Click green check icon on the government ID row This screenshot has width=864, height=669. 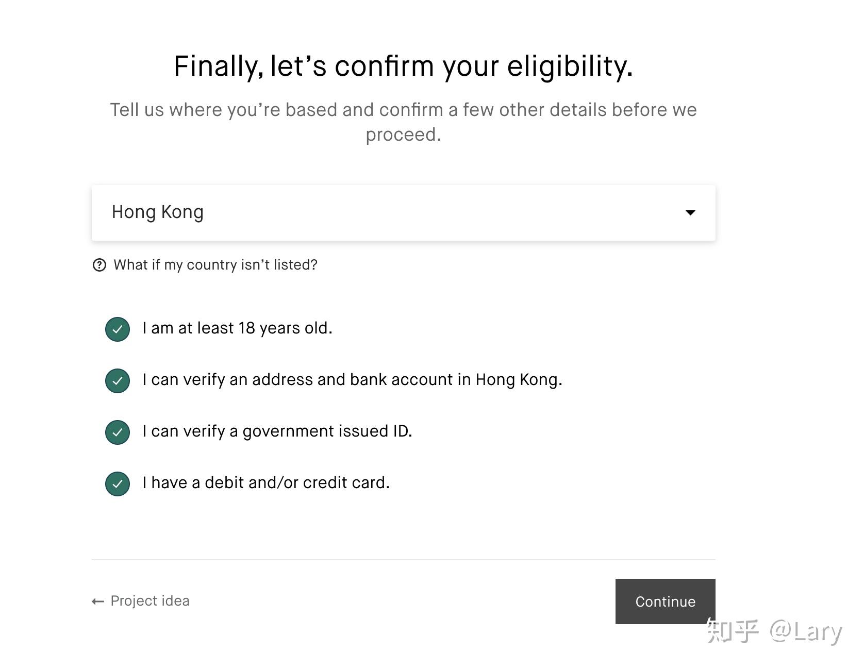coord(118,432)
